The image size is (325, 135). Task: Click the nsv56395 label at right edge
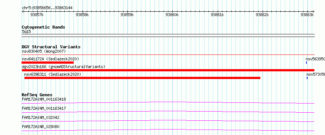315,59
